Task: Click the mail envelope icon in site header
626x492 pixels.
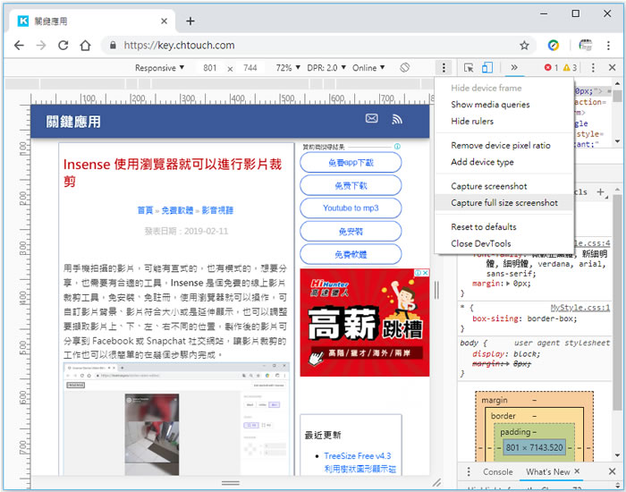Action: [371, 119]
